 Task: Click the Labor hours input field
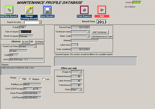pyautogui.click(x=75, y=45)
